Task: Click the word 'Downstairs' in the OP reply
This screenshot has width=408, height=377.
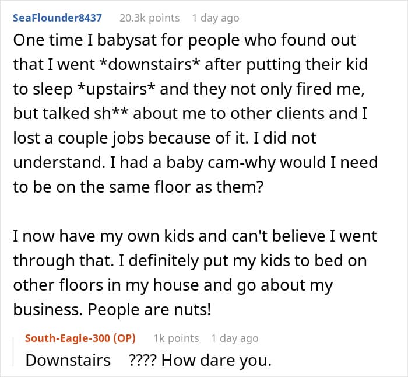Action: pos(68,361)
